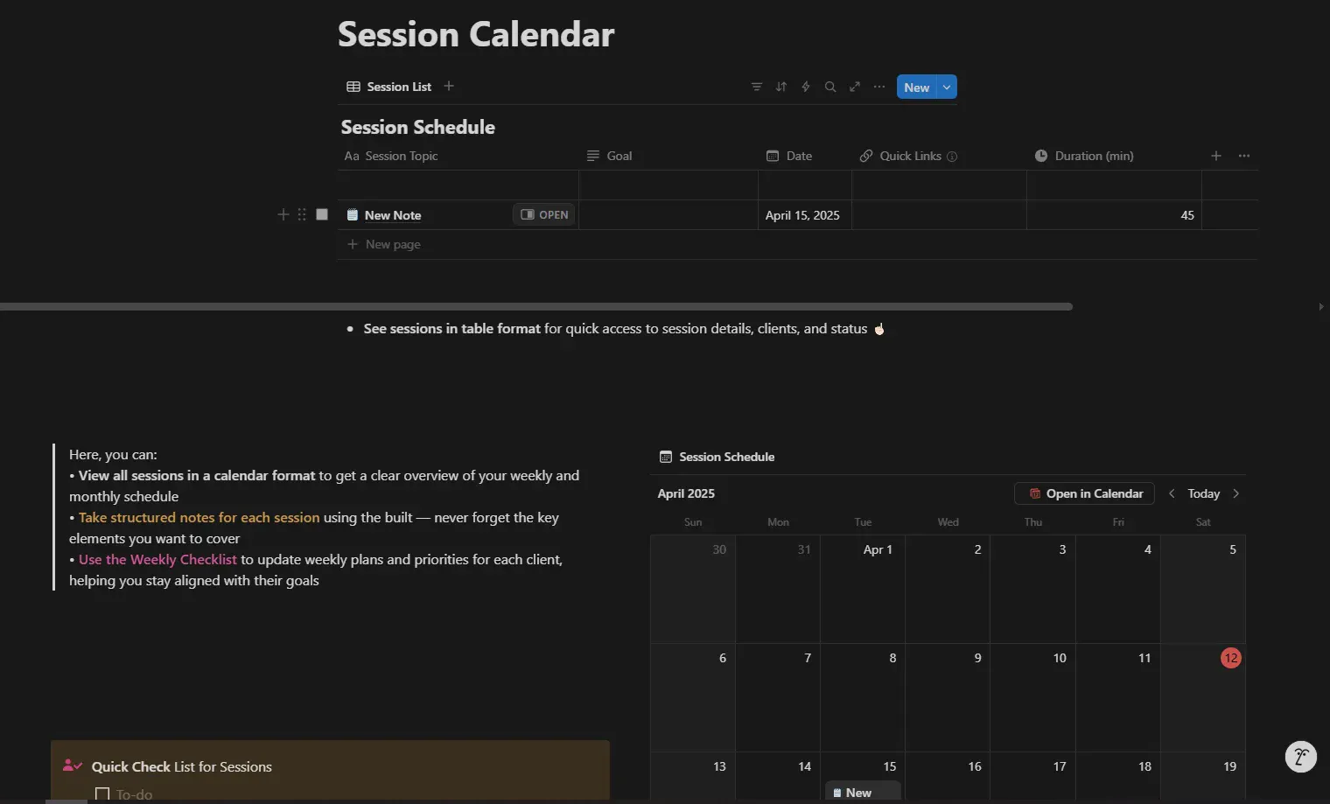
Task: Switch to the Session List view tab
Action: pos(389,87)
